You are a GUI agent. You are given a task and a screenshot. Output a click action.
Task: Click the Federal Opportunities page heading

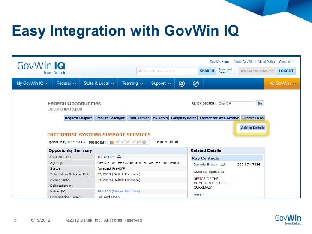click(74, 103)
